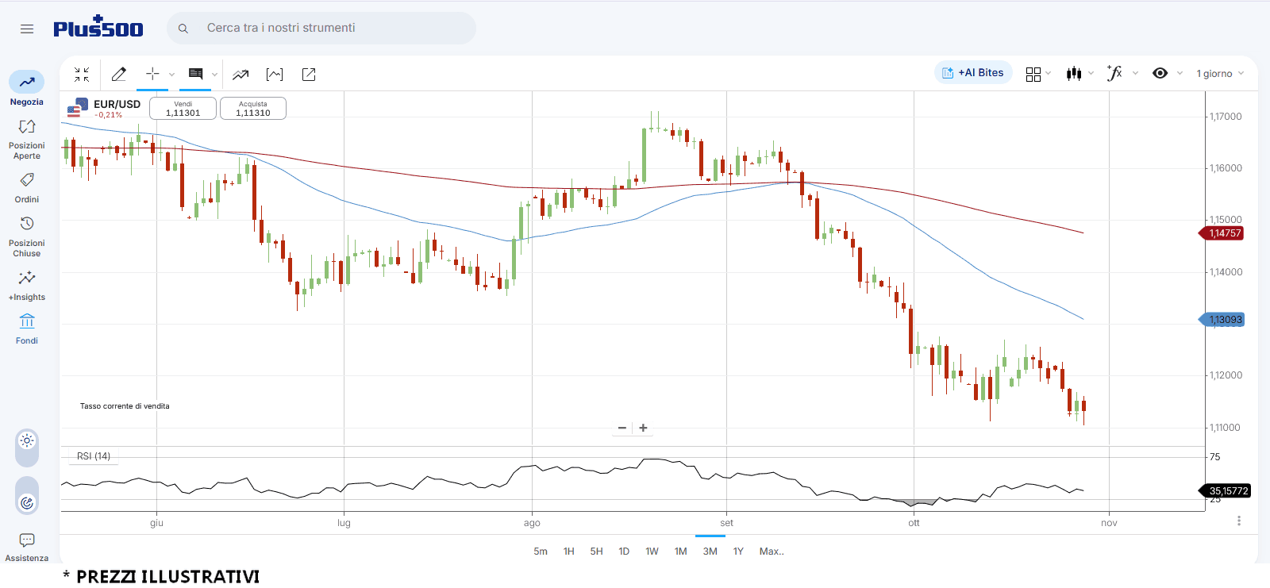Zoom out chart with minus button
Image resolution: width=1270 pixels, height=588 pixels.
[622, 428]
